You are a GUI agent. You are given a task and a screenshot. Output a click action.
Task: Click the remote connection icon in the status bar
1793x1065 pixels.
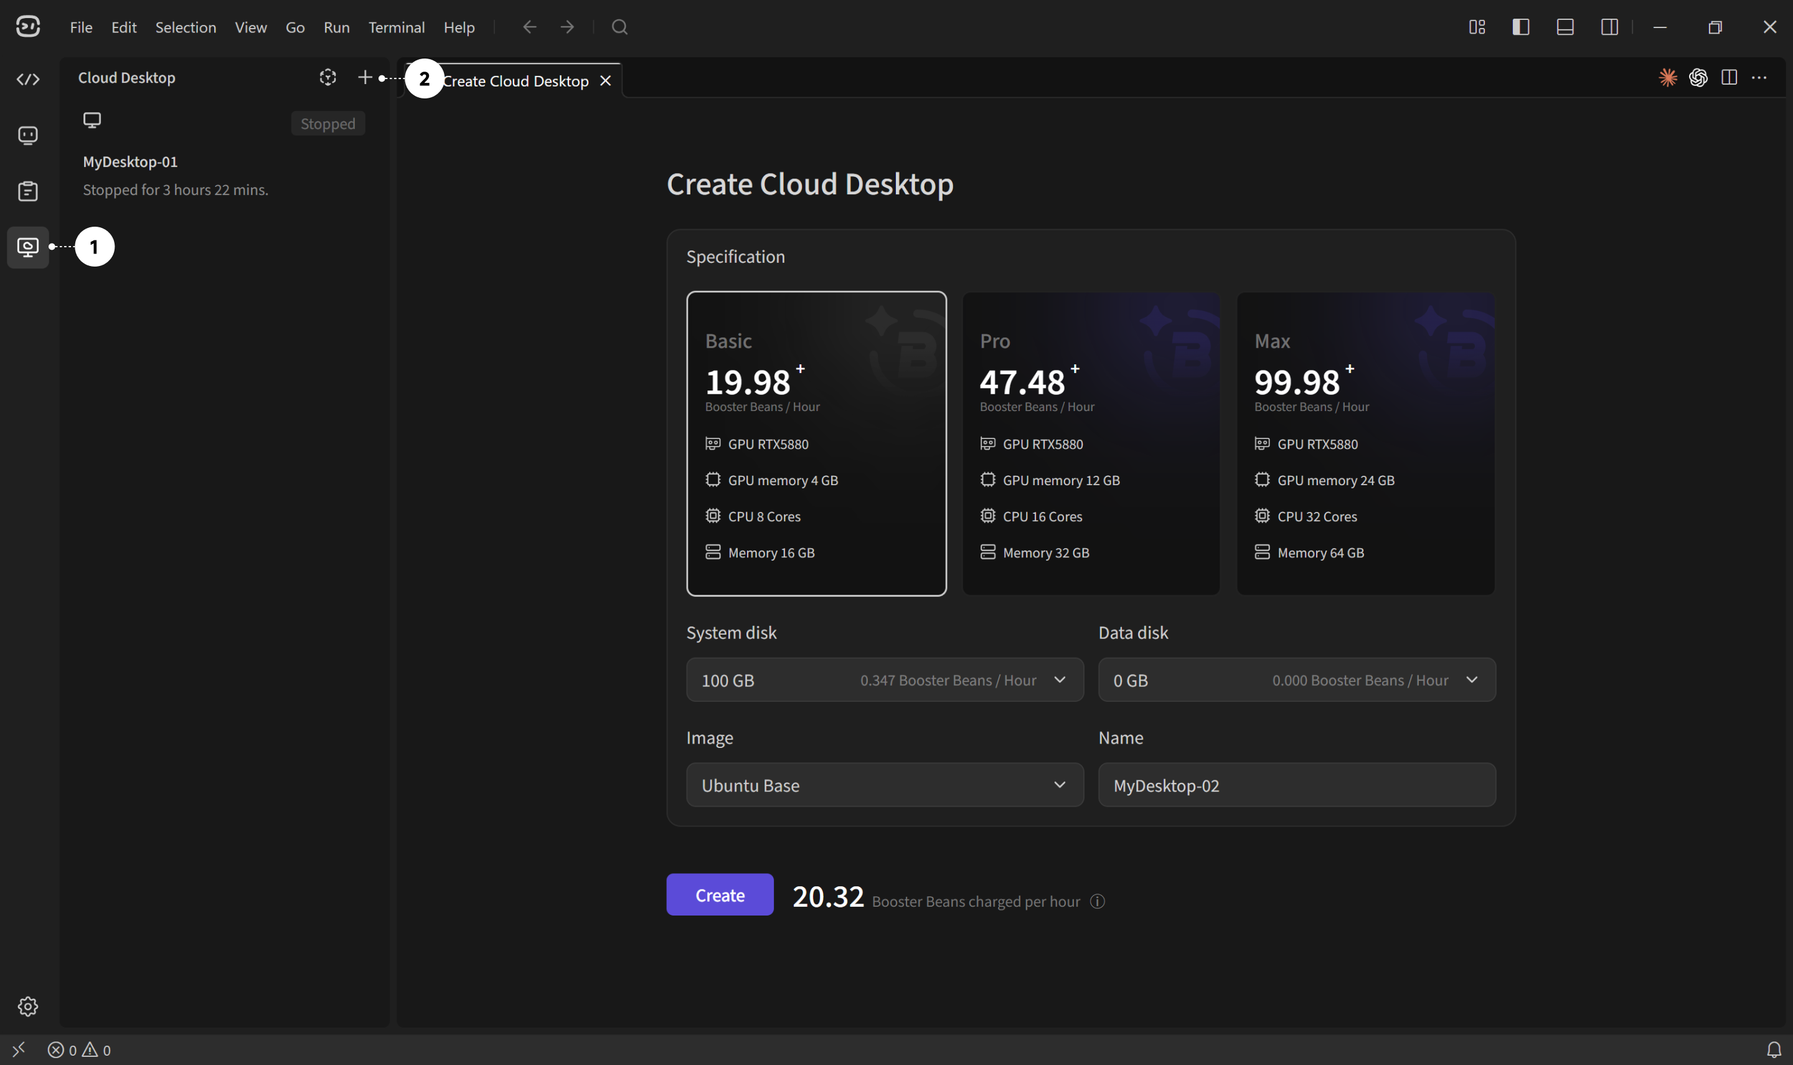point(19,1050)
